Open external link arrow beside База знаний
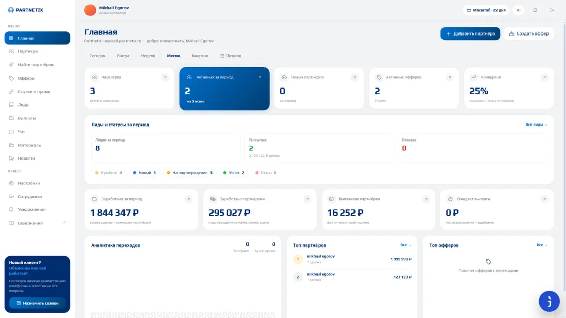 [64, 223]
